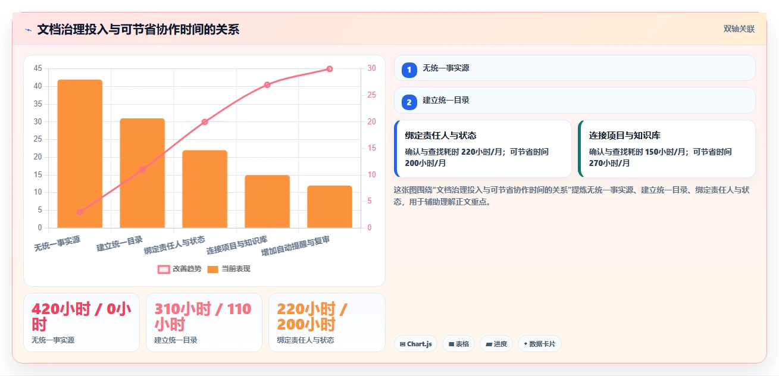Click the orange bar for 无统一事实源
The width and height of the screenshot is (779, 376).
tap(80, 153)
